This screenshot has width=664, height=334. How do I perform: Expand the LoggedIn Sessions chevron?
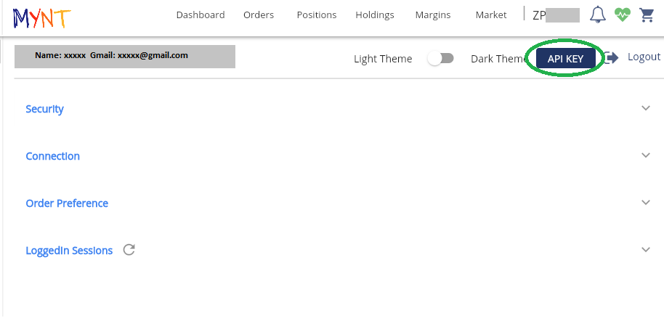click(645, 250)
